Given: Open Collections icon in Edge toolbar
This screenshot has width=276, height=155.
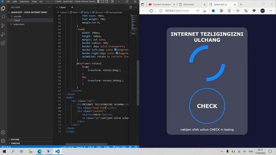Looking at the screenshot, I should point(246,11).
